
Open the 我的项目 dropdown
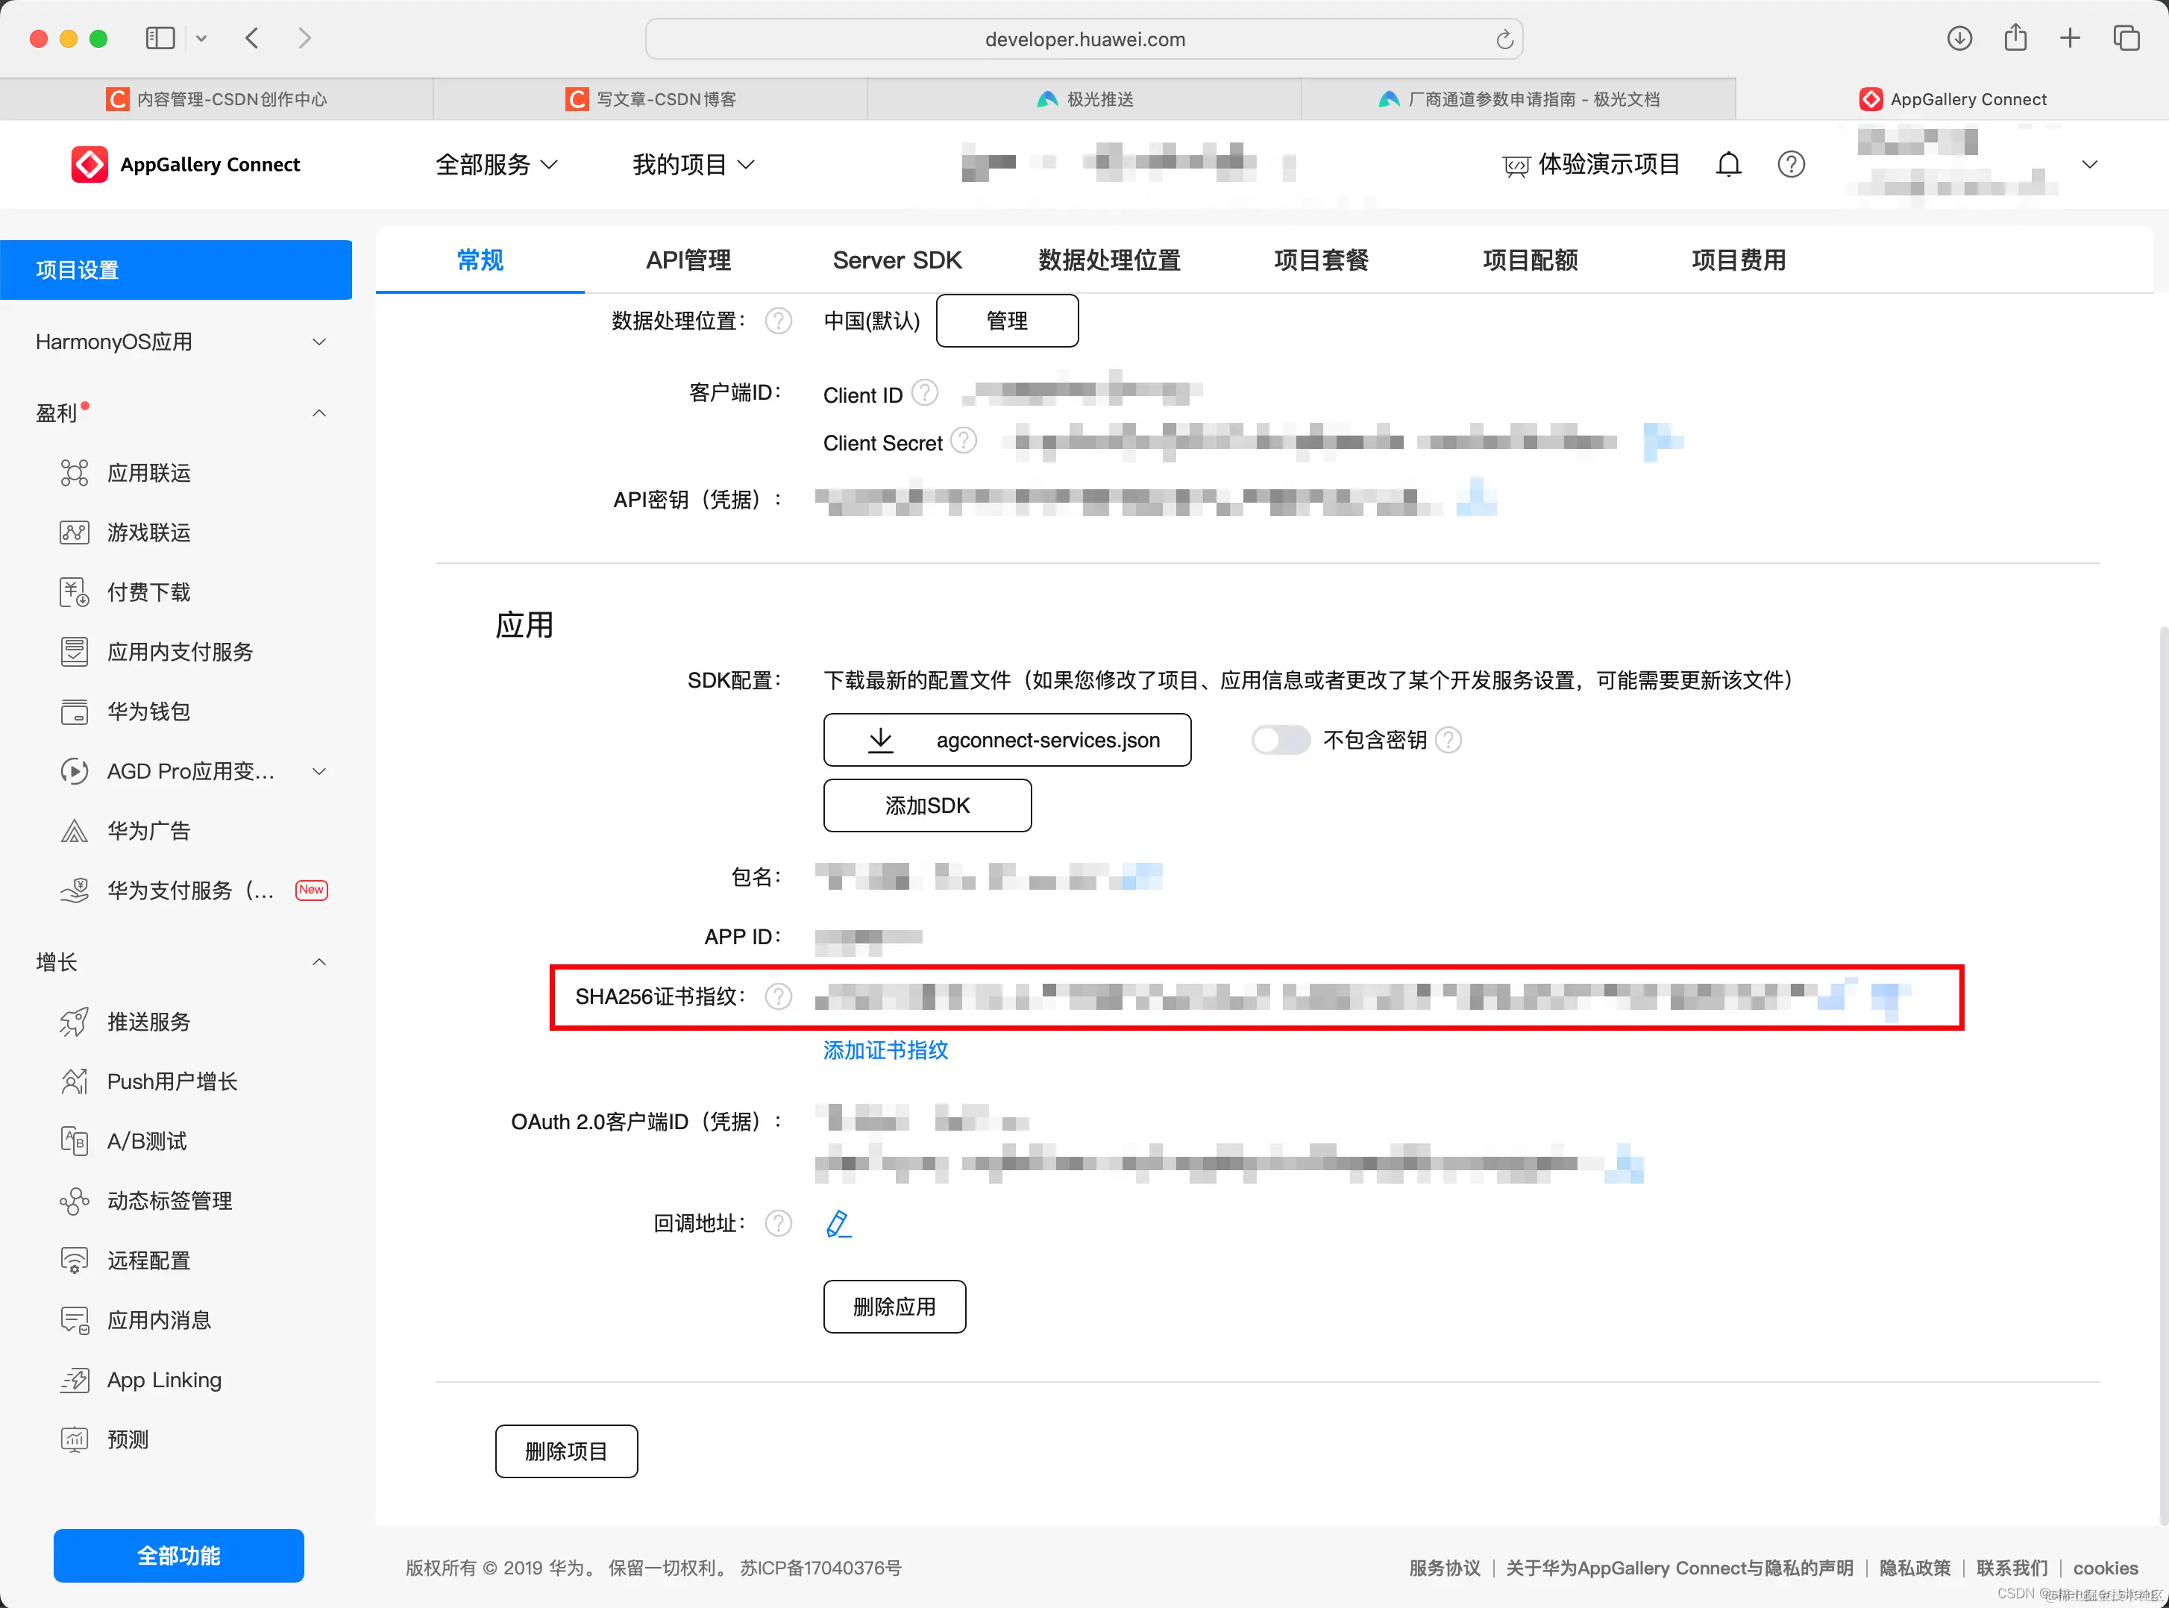coord(693,165)
